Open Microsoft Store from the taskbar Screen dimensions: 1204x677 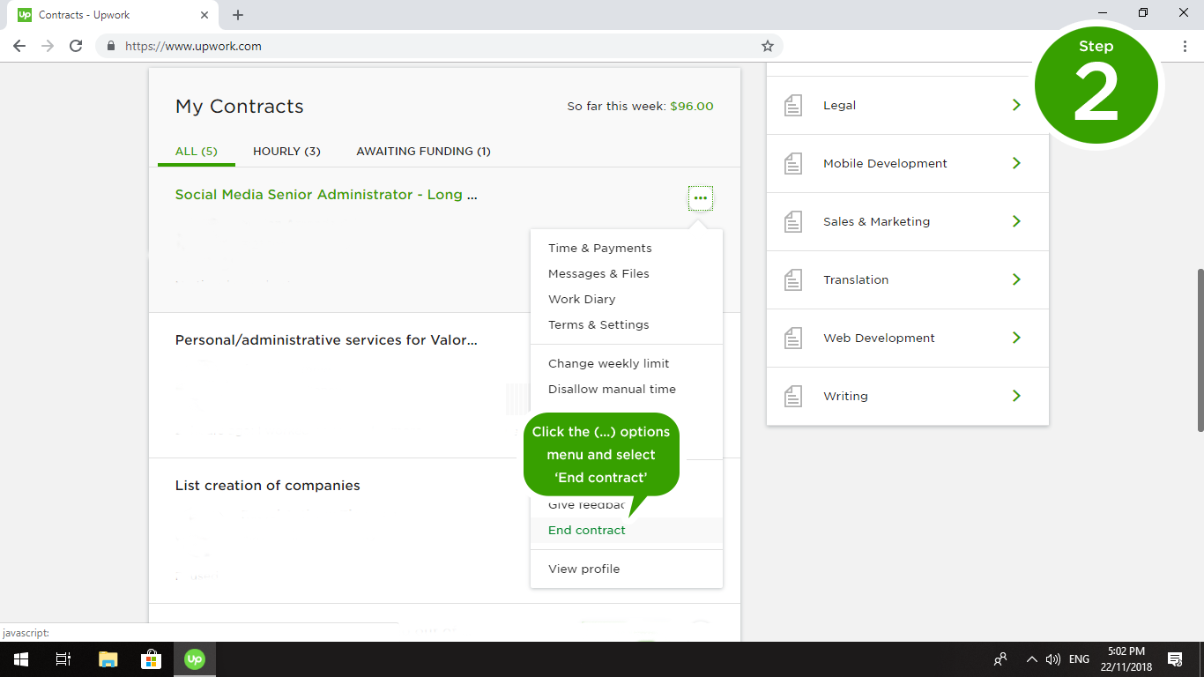(151, 658)
